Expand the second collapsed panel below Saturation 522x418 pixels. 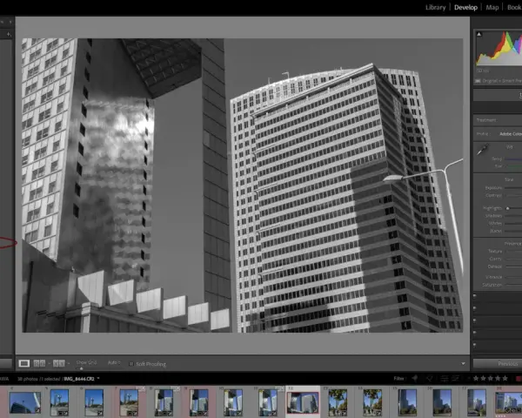[475, 308]
